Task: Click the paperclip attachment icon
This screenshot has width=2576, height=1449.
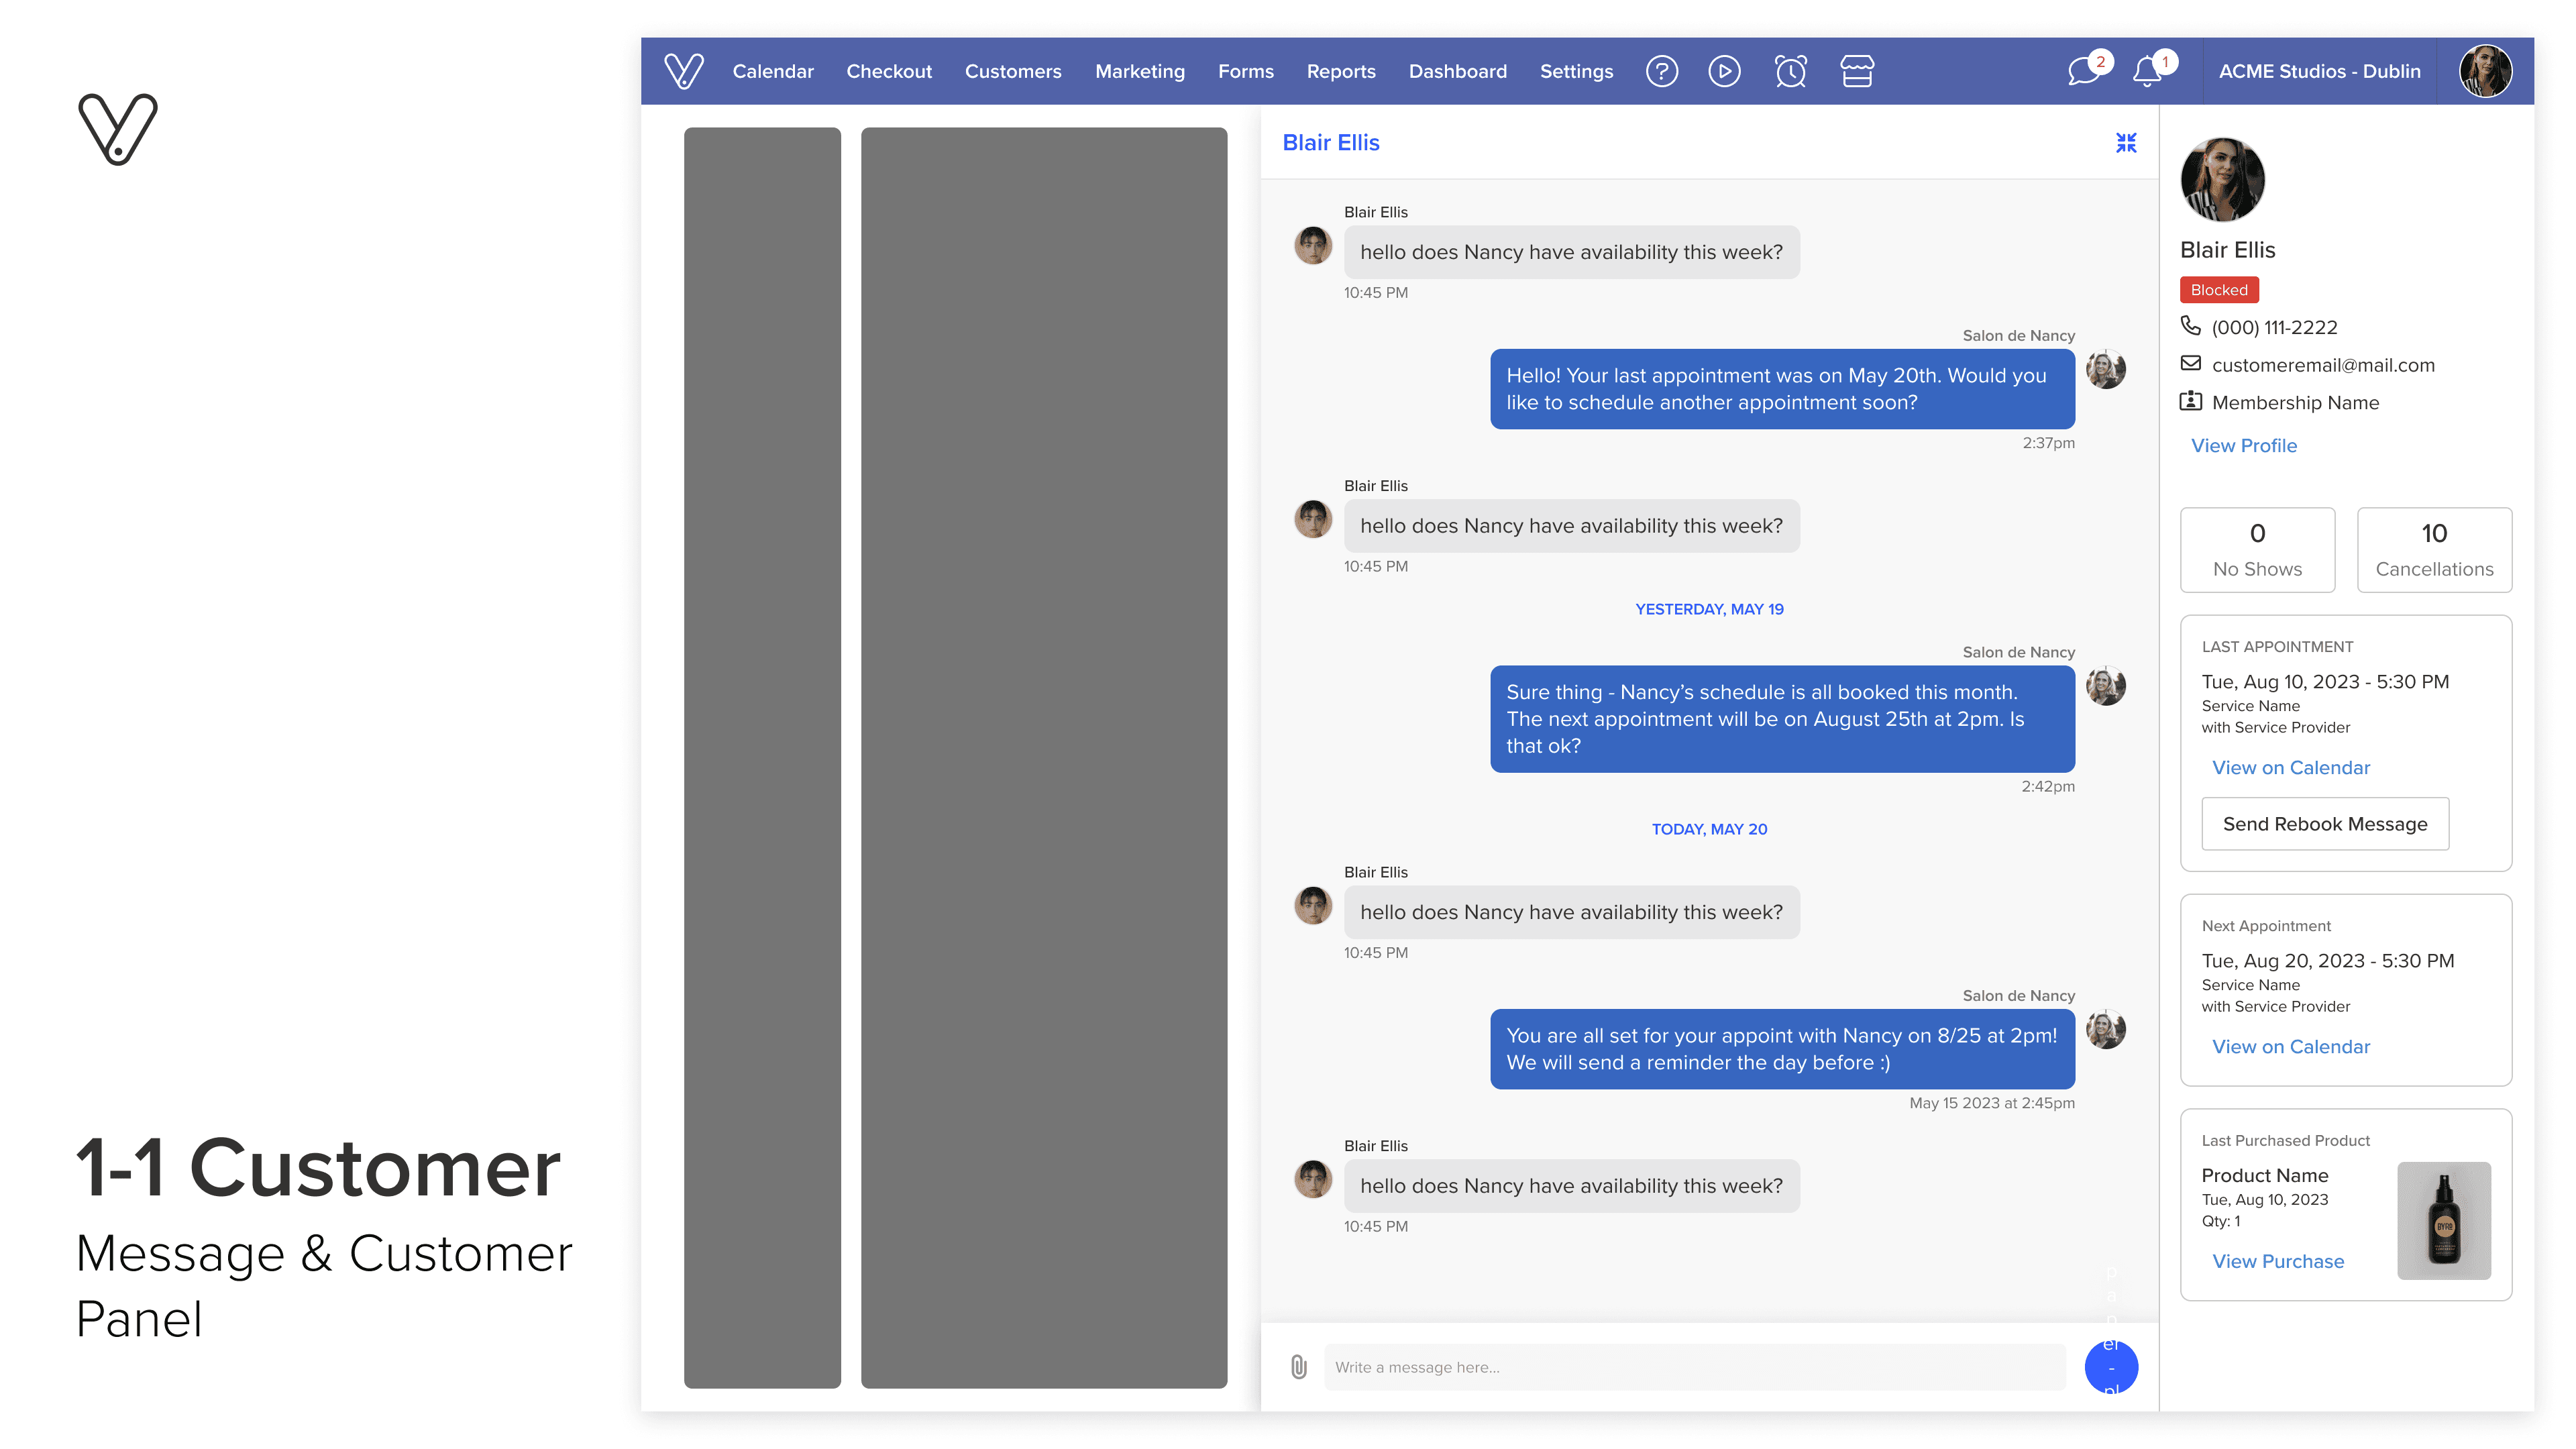Action: click(x=1298, y=1367)
